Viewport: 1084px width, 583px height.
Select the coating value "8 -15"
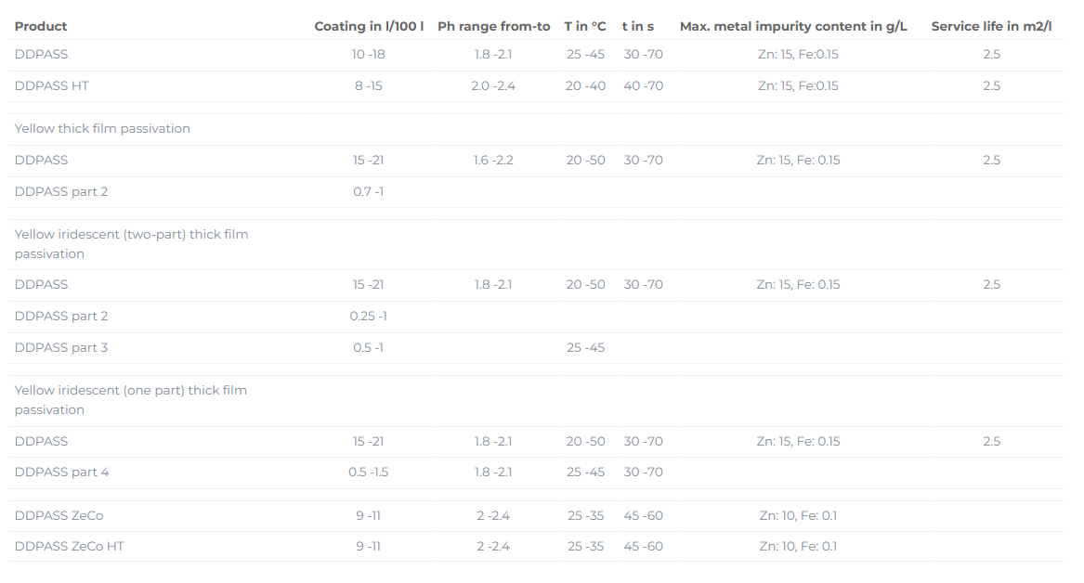[x=369, y=85]
